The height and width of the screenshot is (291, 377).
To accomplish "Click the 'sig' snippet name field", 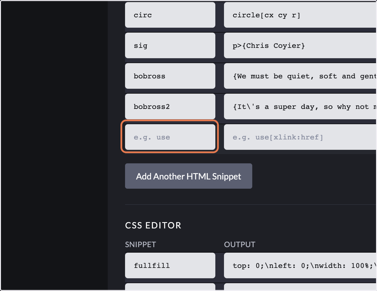I will coord(170,45).
